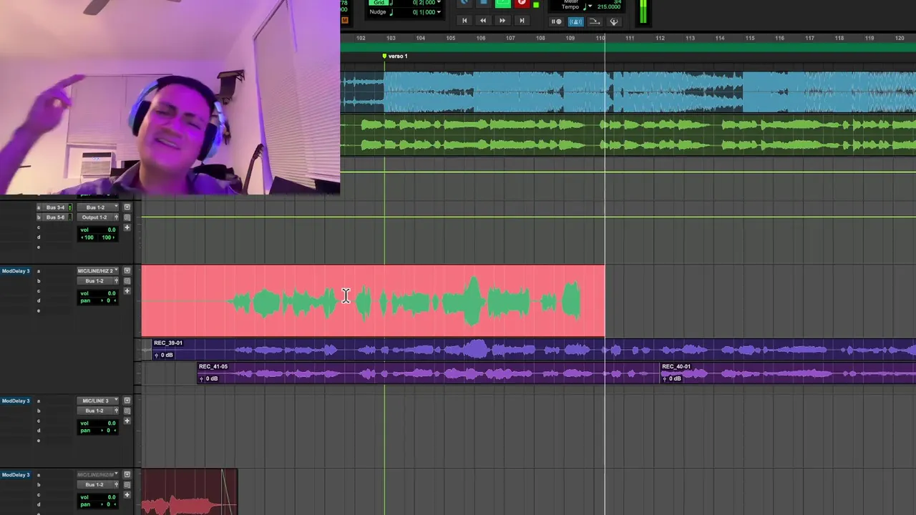Open the Nudge value dropdown arrow
Image resolution: width=916 pixels, height=515 pixels.
coord(439,12)
